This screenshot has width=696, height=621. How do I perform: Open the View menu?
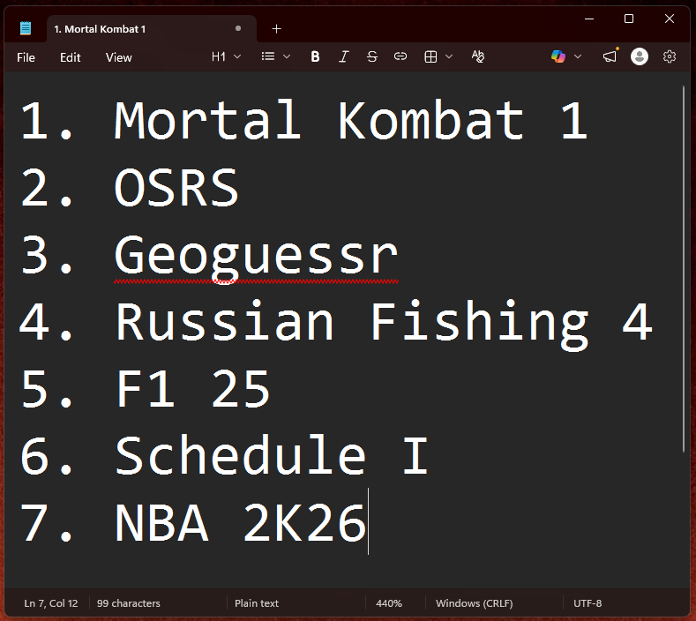pos(118,57)
